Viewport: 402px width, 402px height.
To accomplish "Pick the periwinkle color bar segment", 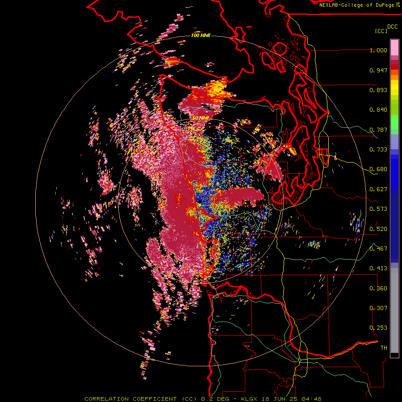I will tap(394, 142).
